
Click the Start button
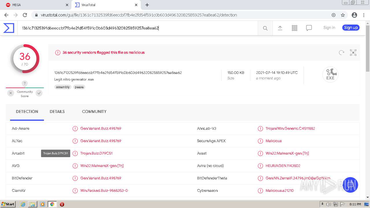point(8,204)
